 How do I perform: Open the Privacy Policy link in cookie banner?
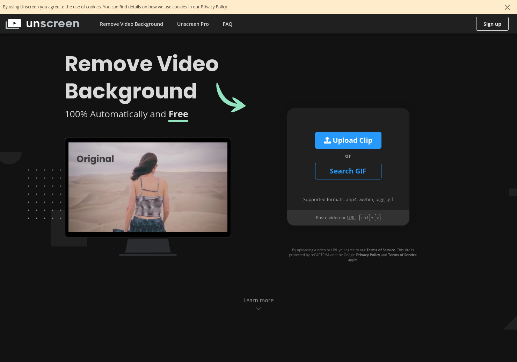214,7
